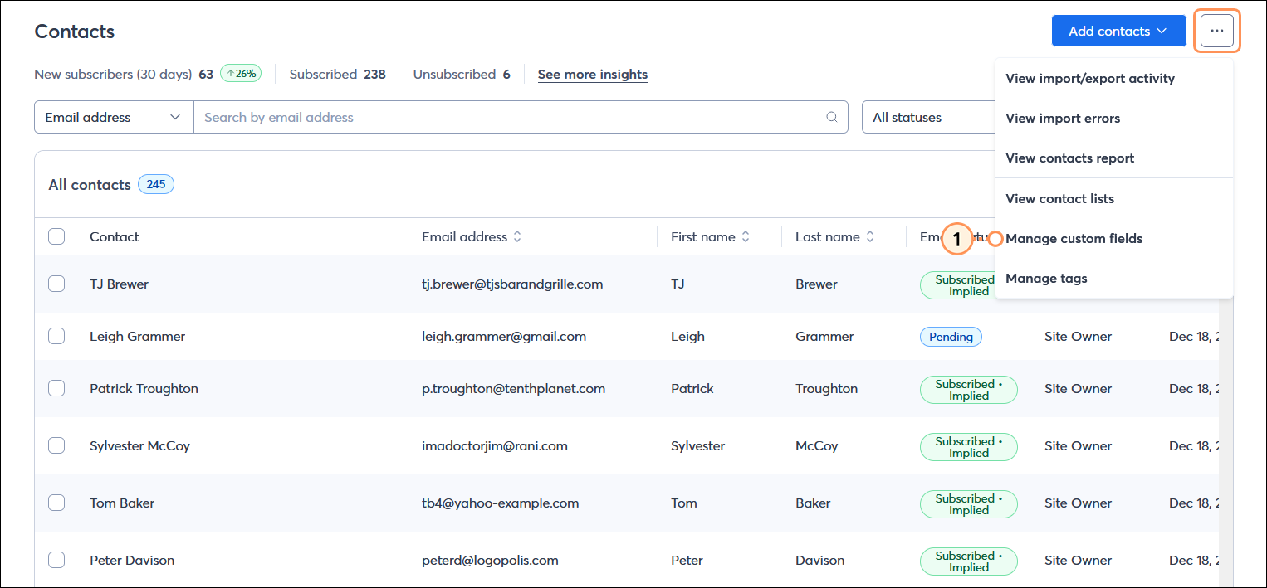
Task: Open the Add contacts dropdown
Action: [x=1118, y=30]
